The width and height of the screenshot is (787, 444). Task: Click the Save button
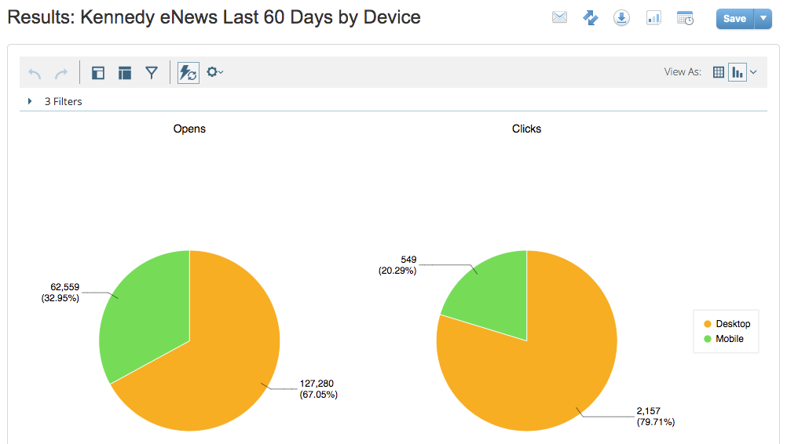(735, 19)
